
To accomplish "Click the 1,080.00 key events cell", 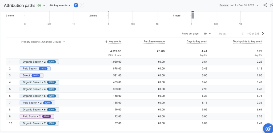I will tap(116, 62).
